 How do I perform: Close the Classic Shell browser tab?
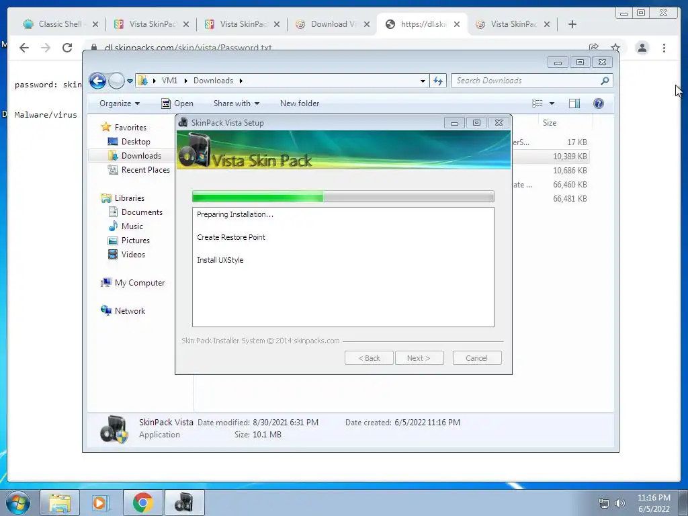(95, 24)
